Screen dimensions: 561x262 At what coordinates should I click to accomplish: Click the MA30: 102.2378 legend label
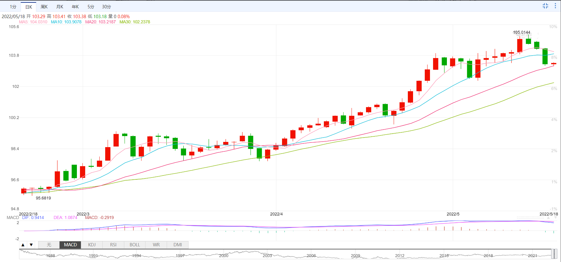(x=135, y=22)
